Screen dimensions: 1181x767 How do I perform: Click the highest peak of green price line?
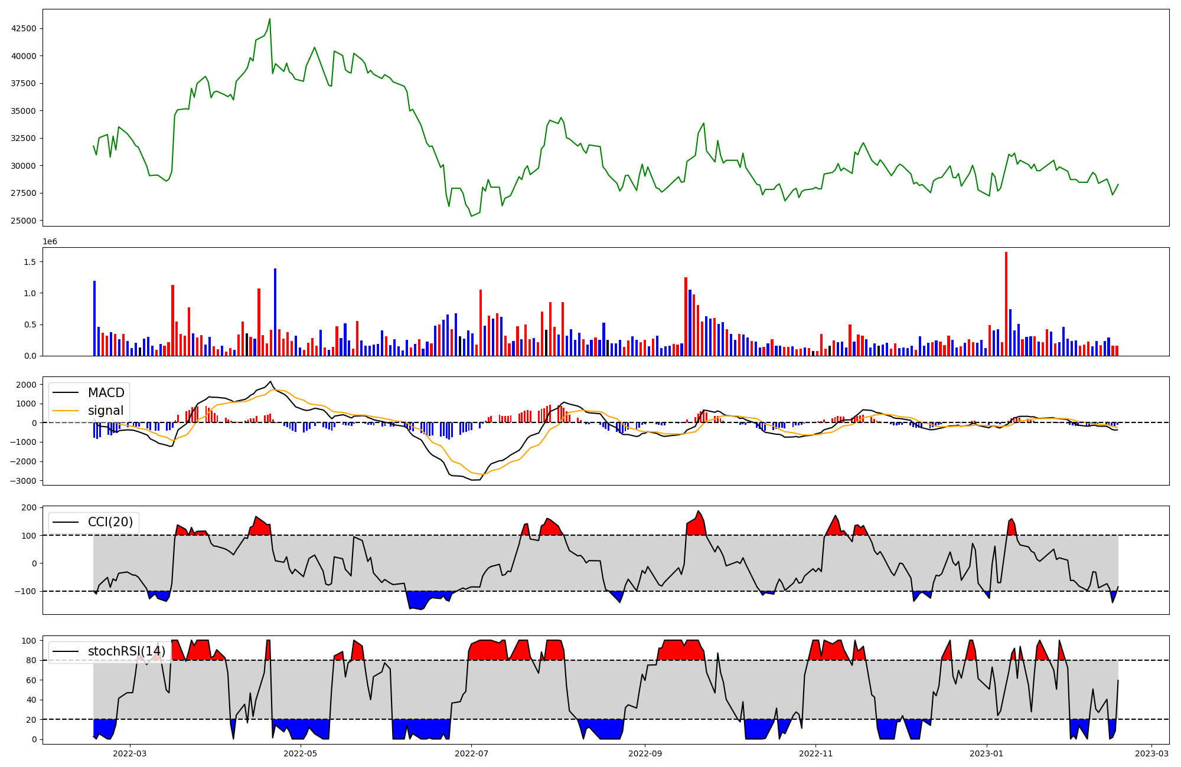pos(270,19)
